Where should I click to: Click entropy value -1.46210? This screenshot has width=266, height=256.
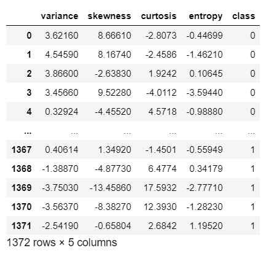click(x=205, y=55)
